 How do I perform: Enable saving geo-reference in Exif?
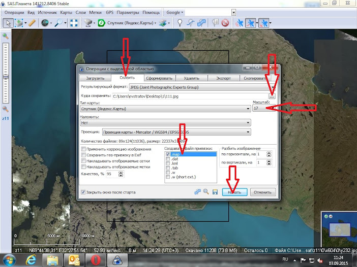[83, 155]
